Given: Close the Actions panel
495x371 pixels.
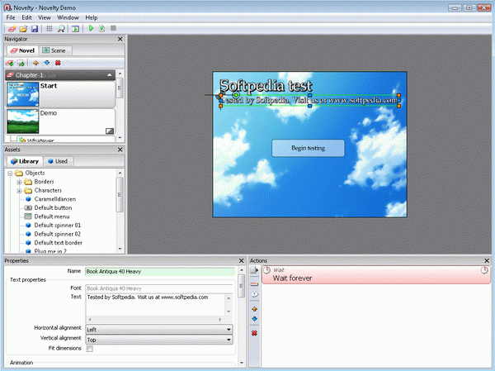Looking at the screenshot, I should pyautogui.click(x=487, y=261).
